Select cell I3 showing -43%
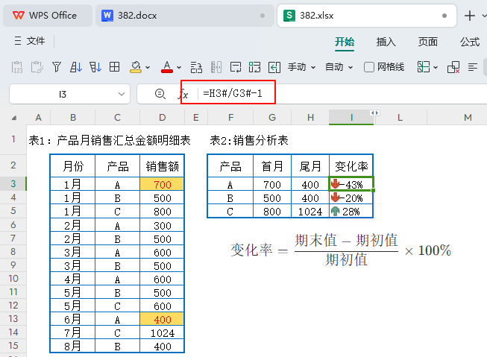This screenshot has width=487, height=357. point(351,184)
